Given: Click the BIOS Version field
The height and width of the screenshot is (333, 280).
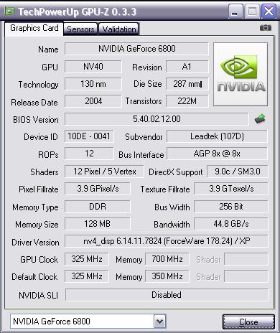Looking at the screenshot, I should [x=157, y=119].
